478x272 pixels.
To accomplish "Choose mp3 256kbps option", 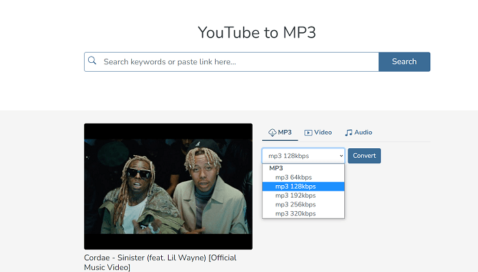I will [x=303, y=204].
